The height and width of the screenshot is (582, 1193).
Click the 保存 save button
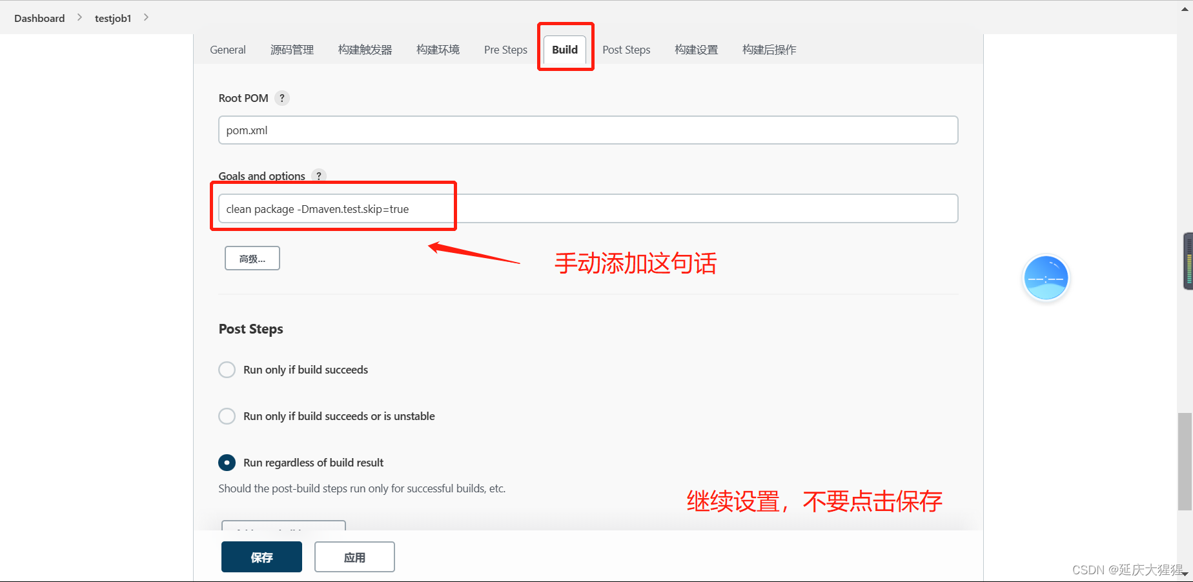(x=261, y=557)
